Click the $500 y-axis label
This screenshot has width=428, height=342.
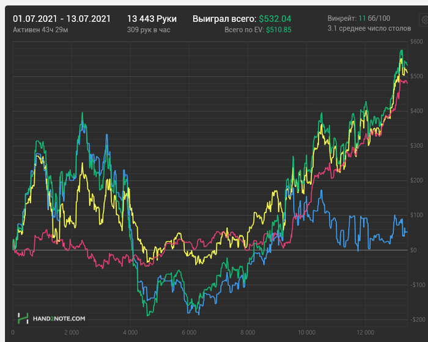pos(416,76)
